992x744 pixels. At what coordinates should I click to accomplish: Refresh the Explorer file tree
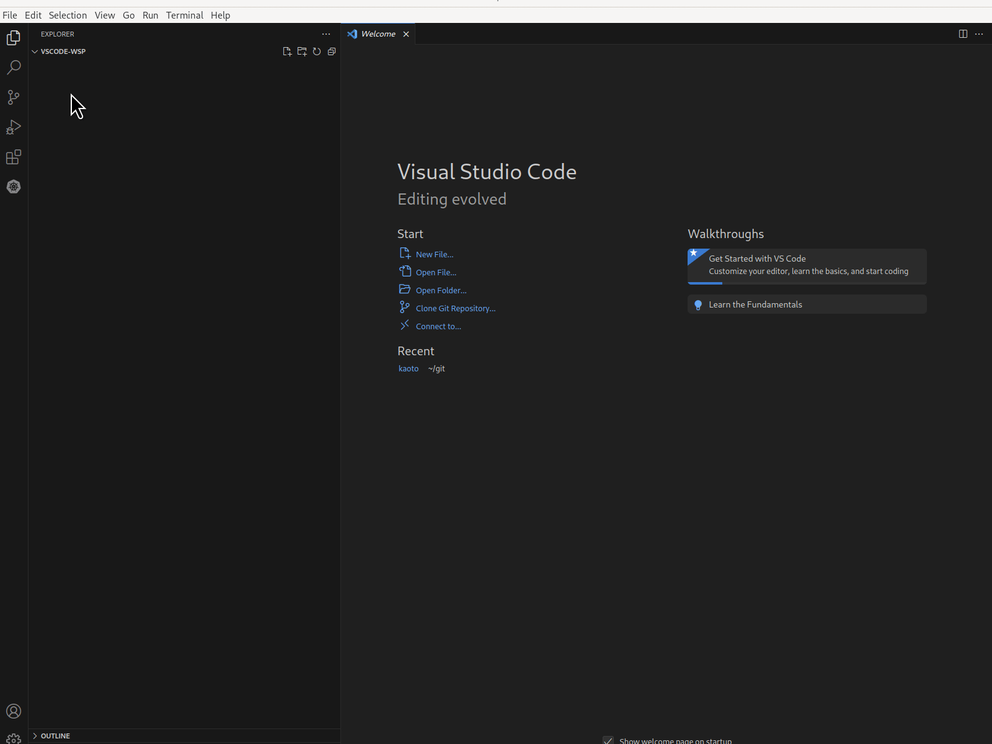pos(317,51)
